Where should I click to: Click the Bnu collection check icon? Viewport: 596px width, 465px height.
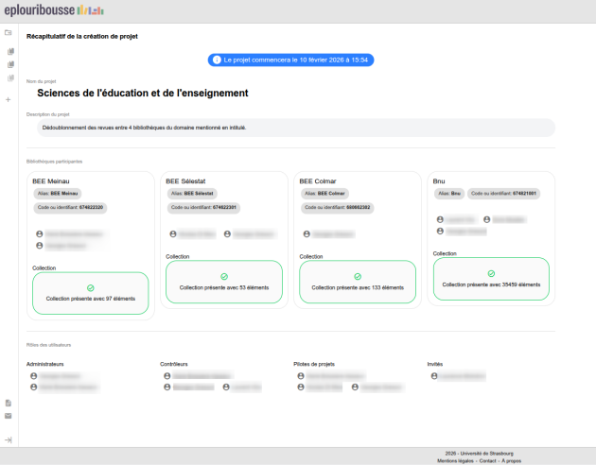tap(491, 272)
